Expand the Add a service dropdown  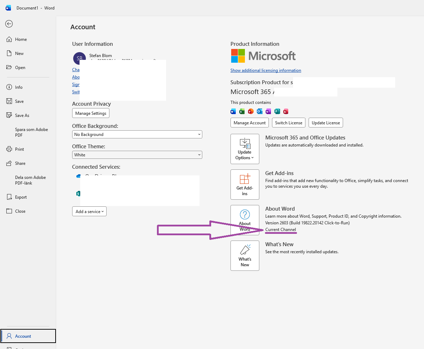click(x=89, y=212)
